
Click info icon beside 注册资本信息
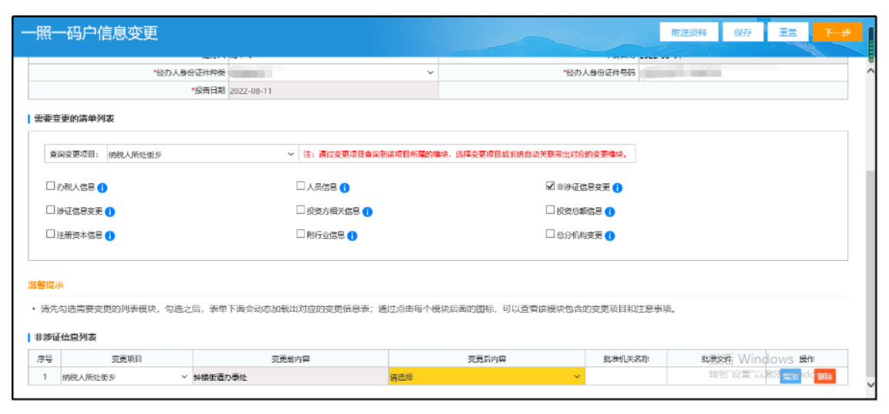click(109, 235)
